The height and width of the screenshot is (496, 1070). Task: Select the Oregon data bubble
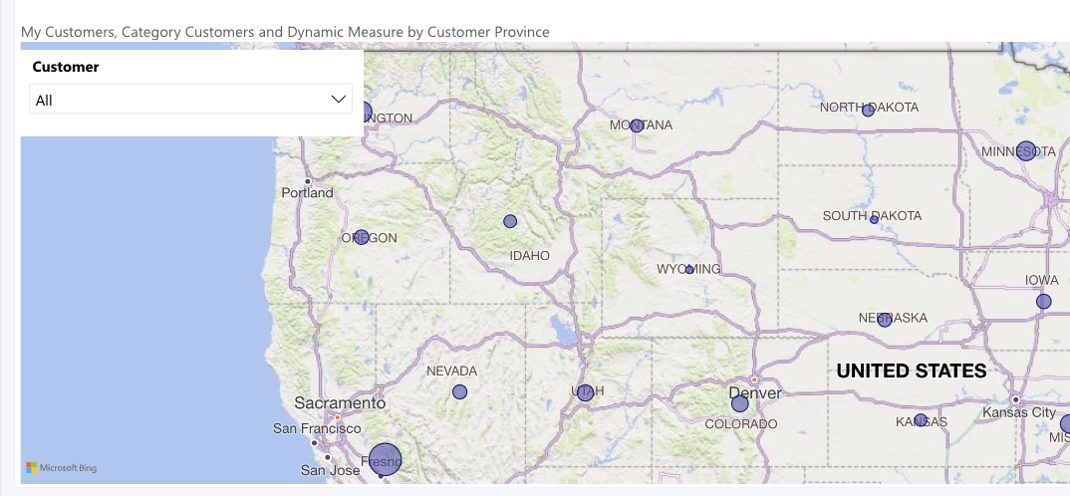(362, 237)
